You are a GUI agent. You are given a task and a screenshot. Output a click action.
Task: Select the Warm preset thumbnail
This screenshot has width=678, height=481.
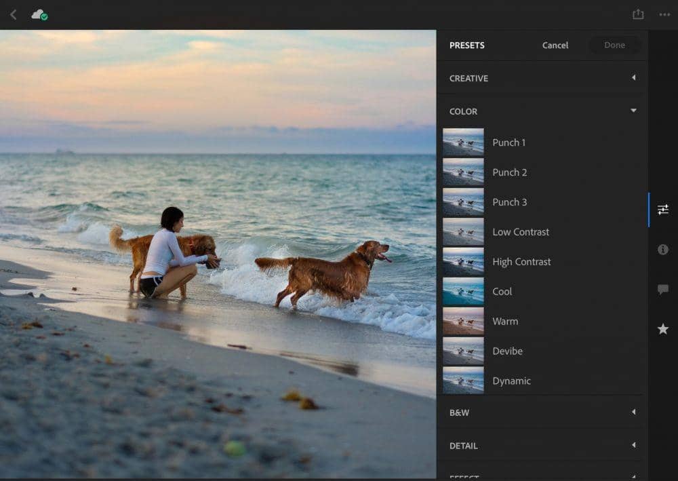coord(463,321)
